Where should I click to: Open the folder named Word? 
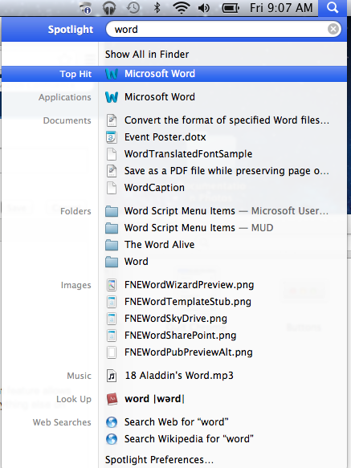[137, 262]
